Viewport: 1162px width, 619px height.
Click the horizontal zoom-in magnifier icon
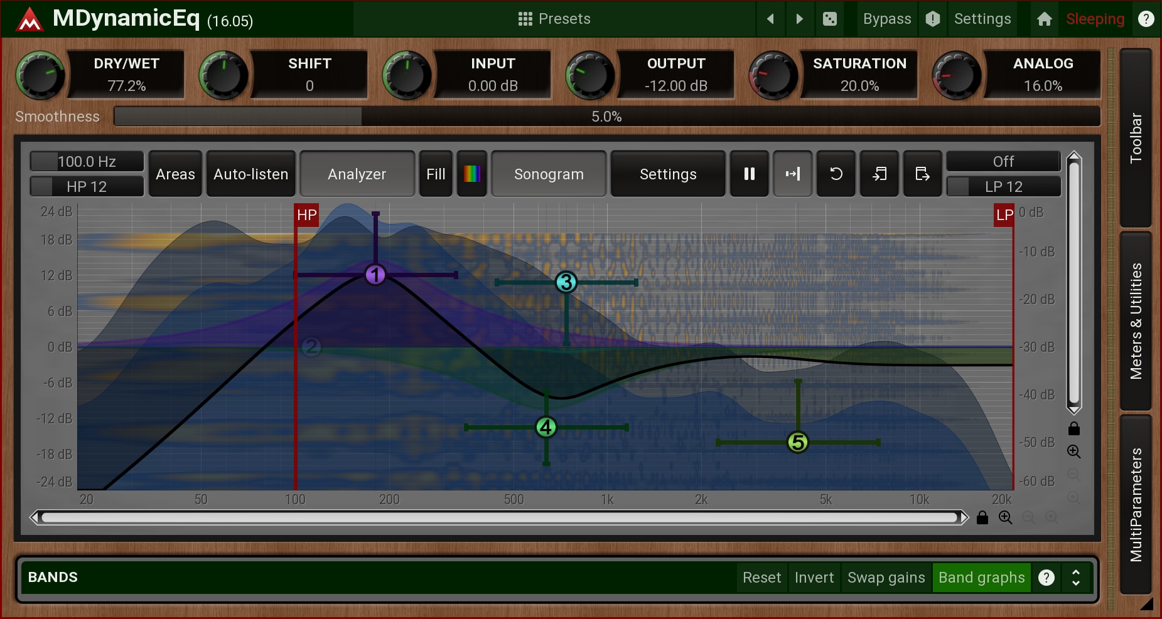click(1006, 517)
